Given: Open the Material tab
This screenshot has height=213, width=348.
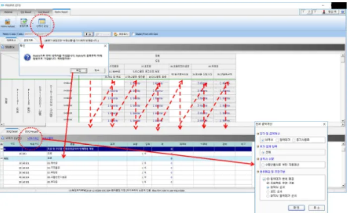Looking at the screenshot, I should pyautogui.click(x=8, y=12).
